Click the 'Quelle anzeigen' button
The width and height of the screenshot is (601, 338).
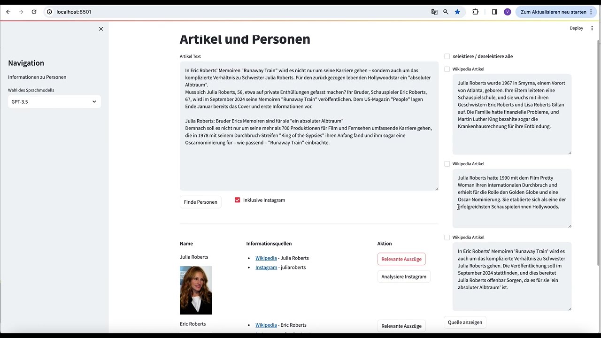click(465, 322)
